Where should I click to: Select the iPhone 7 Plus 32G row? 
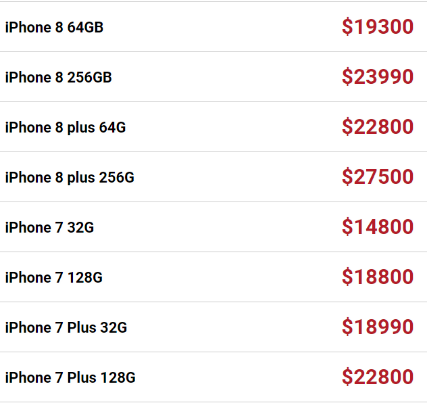(x=214, y=327)
